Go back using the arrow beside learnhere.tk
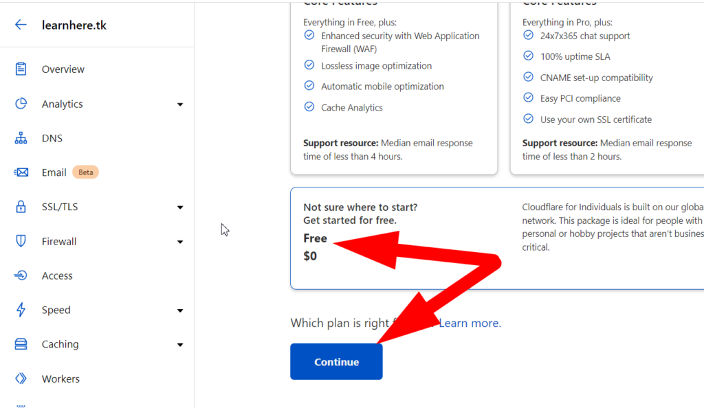 (x=21, y=25)
